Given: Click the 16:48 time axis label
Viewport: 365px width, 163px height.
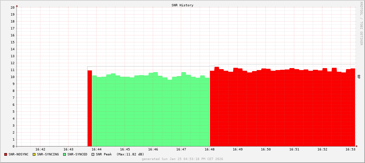Looking at the screenshot, I should pyautogui.click(x=210, y=149).
